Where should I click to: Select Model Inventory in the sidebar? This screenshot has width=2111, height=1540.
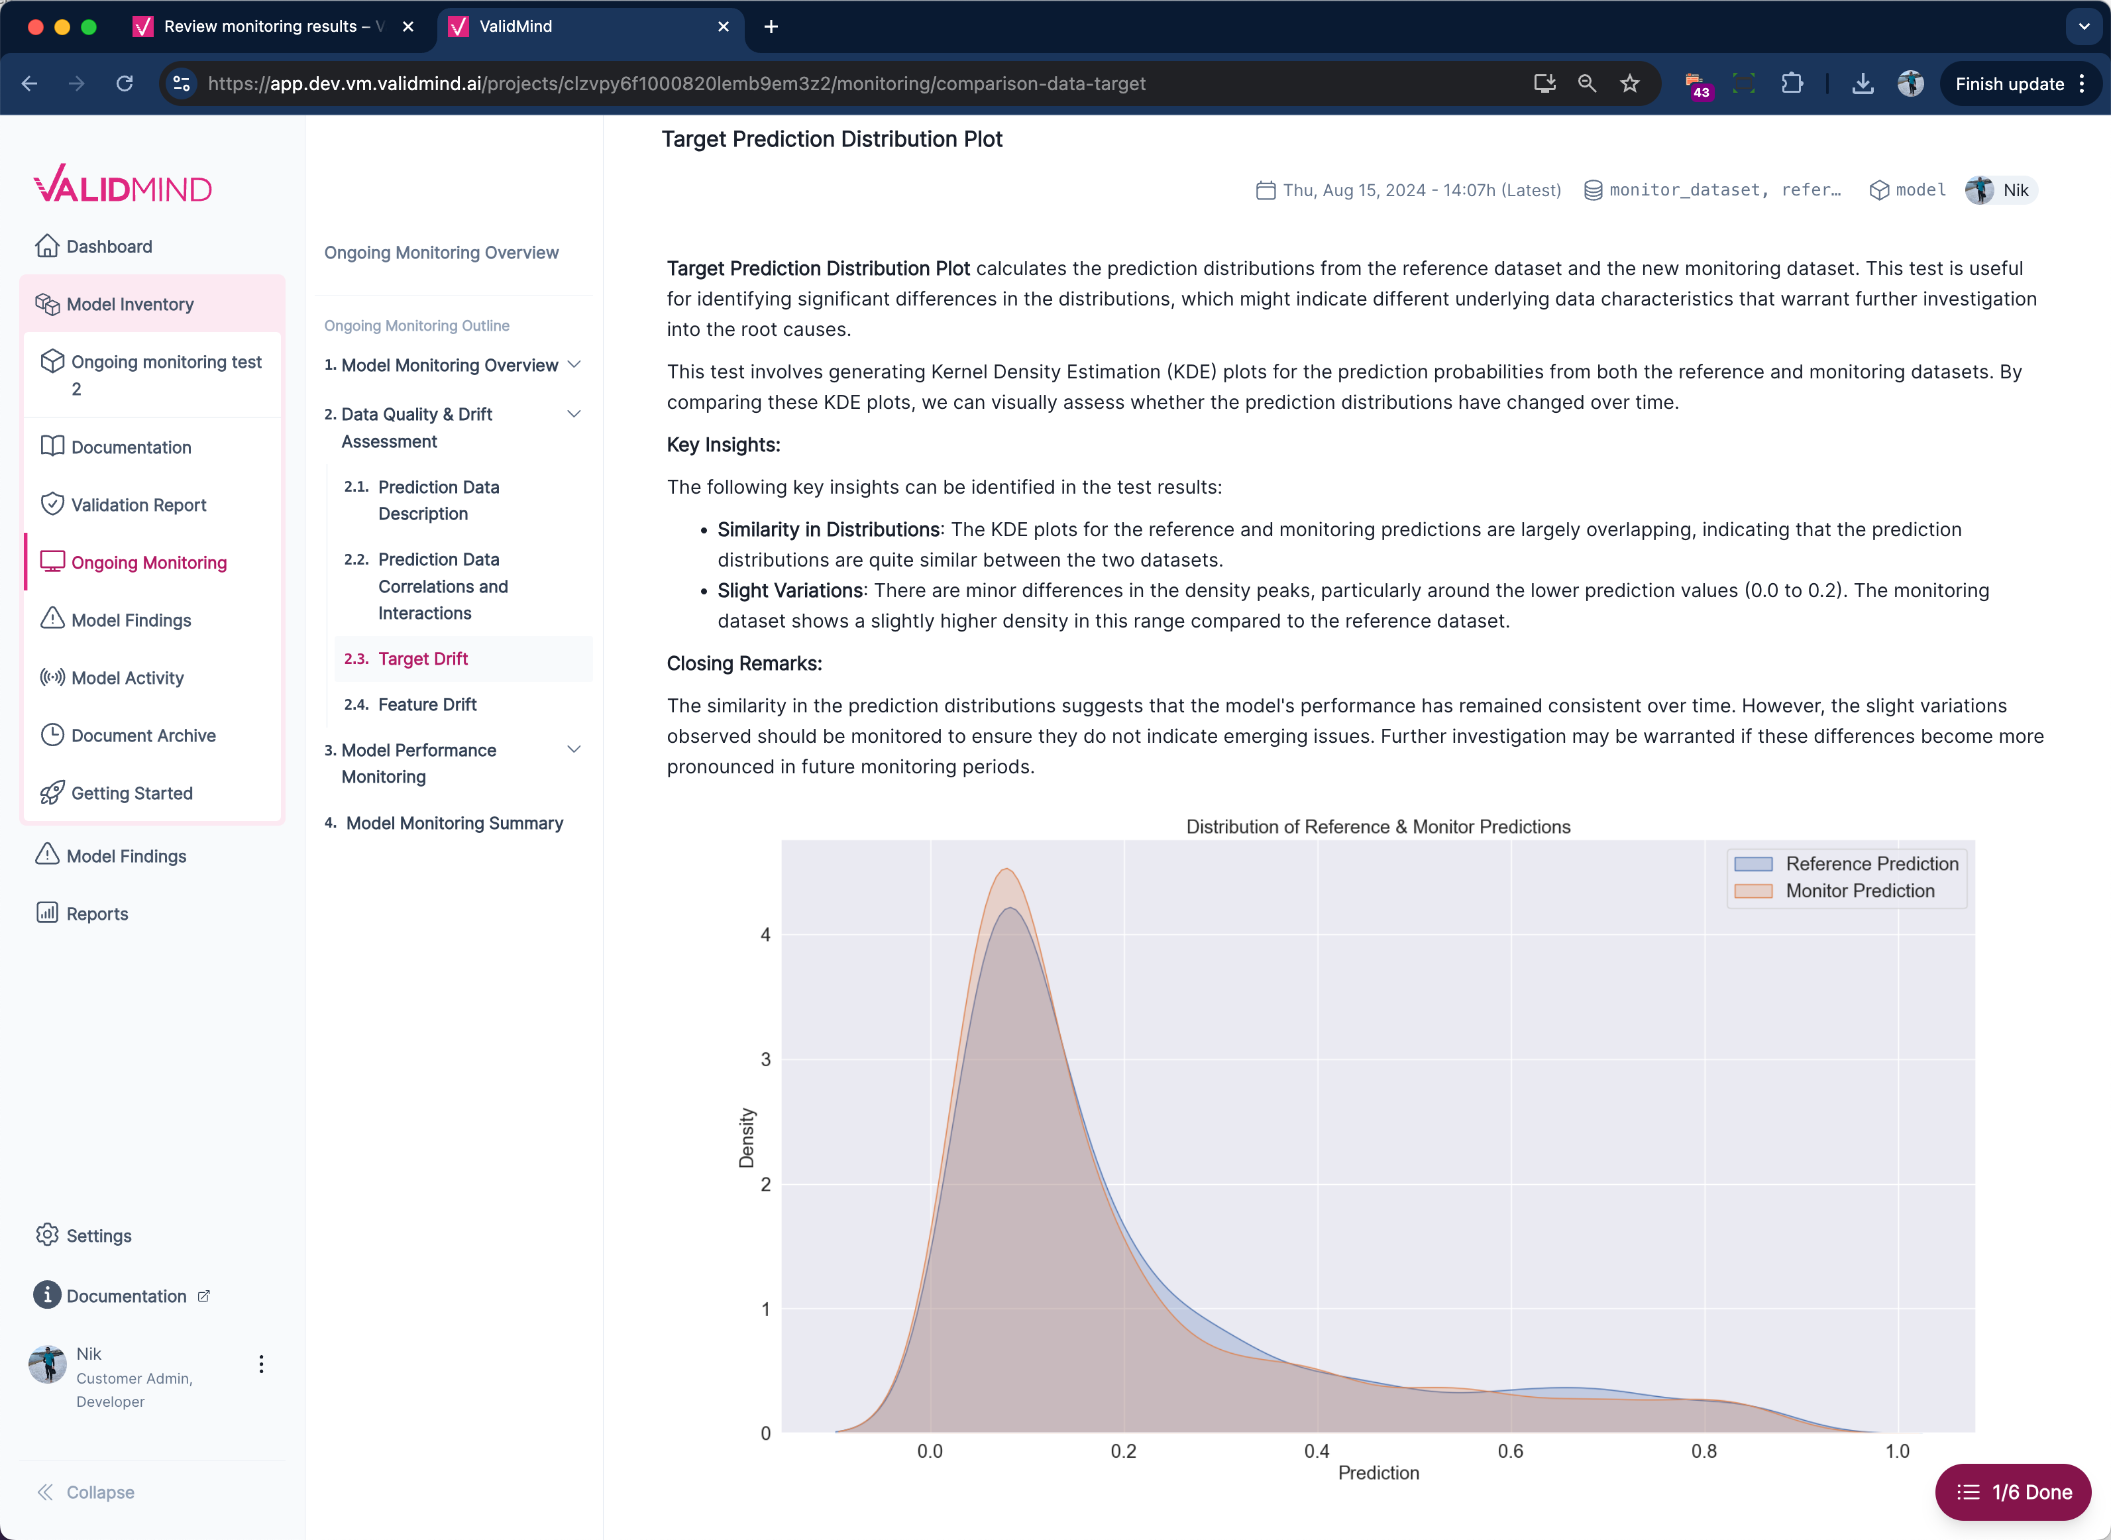coord(130,304)
